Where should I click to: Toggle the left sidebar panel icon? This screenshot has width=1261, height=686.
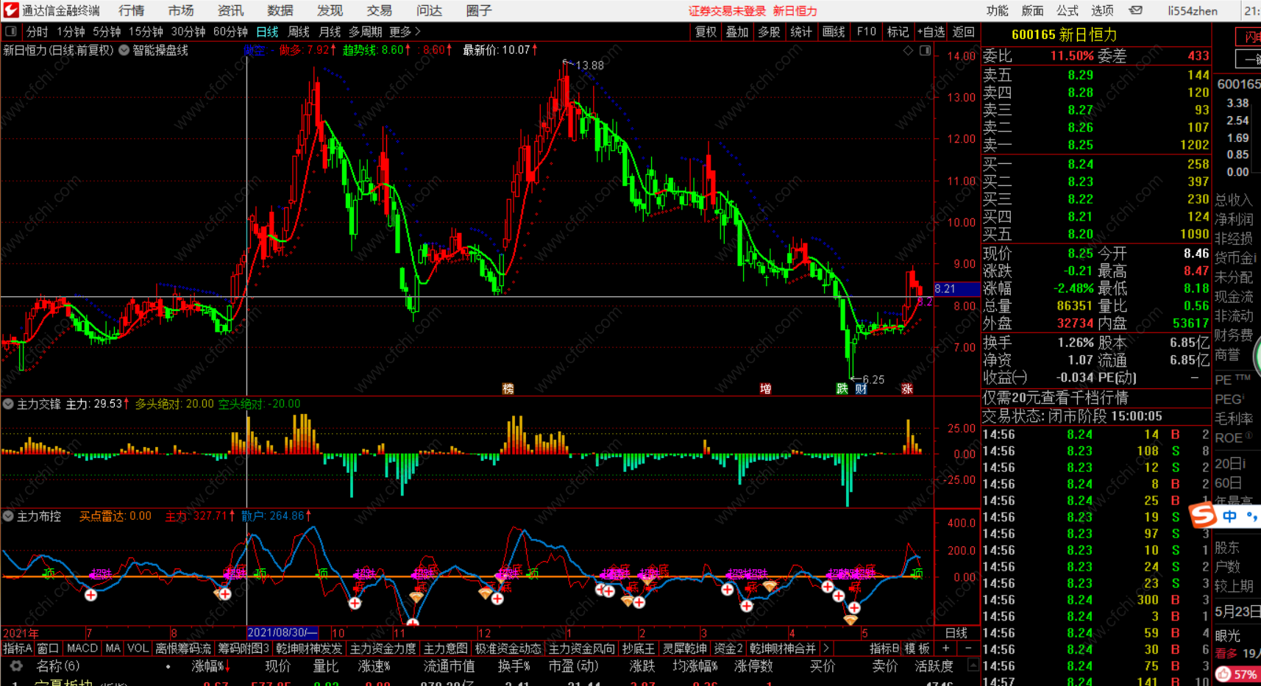(x=11, y=32)
